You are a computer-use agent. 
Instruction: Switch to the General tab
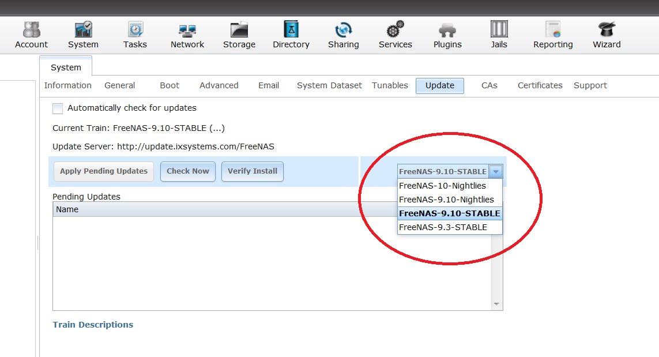pos(120,85)
